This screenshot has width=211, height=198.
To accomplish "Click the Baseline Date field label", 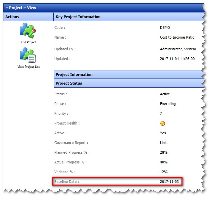I will tap(67, 182).
